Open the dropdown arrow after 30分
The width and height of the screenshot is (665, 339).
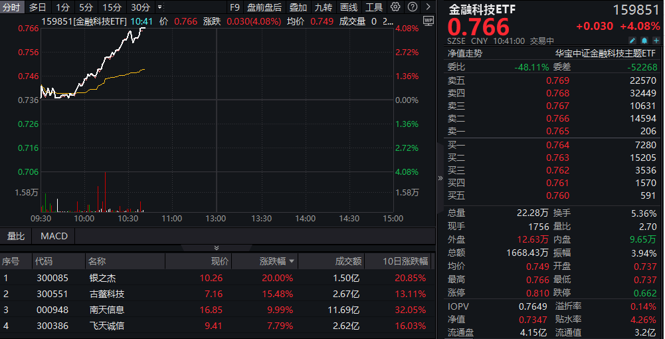[159, 7]
